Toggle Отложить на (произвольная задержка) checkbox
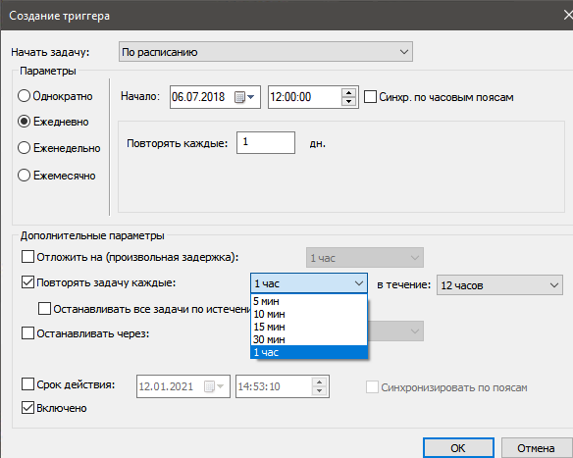 click(27, 257)
